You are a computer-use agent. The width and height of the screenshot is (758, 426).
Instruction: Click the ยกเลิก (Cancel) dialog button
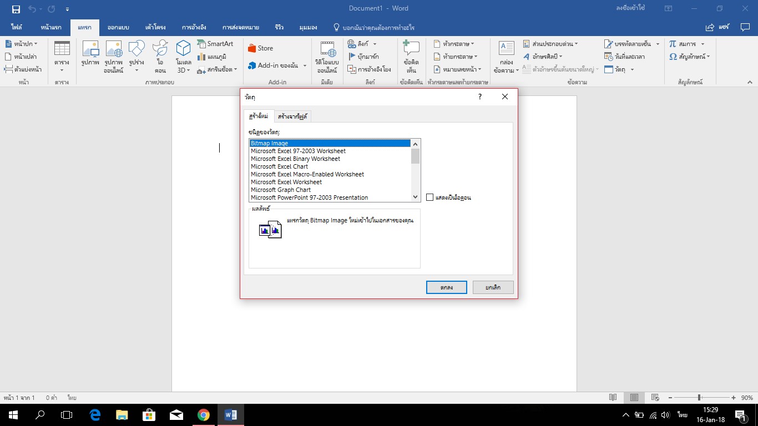[x=493, y=287]
